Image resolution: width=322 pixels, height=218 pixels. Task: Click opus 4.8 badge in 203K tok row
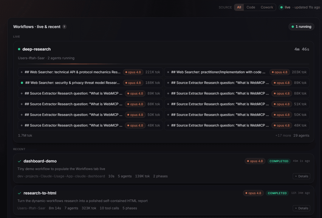(x=279, y=72)
